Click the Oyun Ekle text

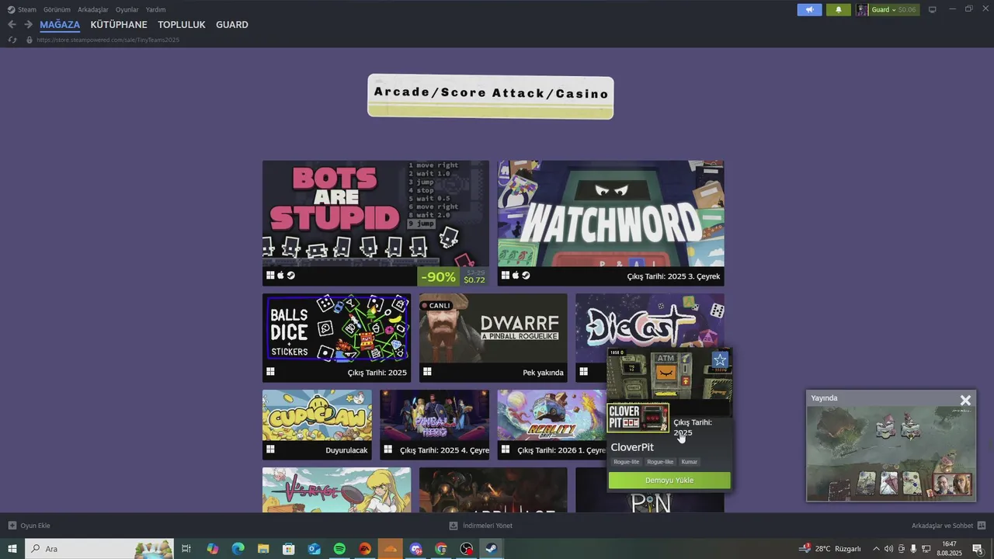pos(35,526)
